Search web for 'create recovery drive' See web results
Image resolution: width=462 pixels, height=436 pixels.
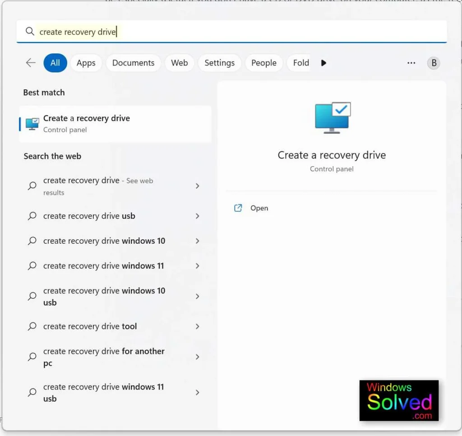(115, 186)
